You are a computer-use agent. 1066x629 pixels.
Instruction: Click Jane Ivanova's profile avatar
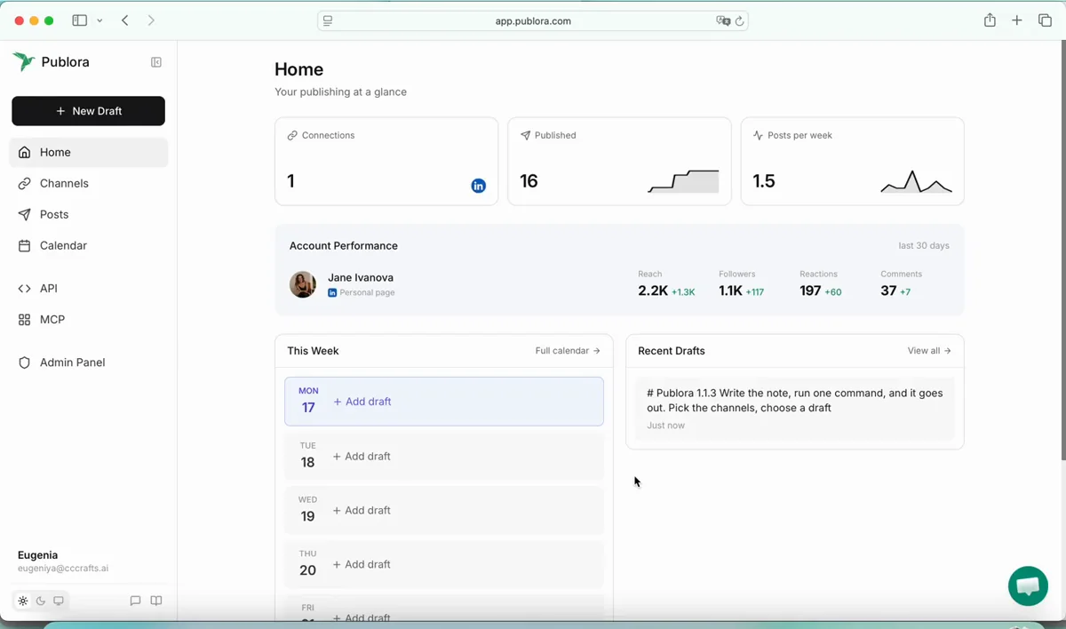pyautogui.click(x=303, y=284)
